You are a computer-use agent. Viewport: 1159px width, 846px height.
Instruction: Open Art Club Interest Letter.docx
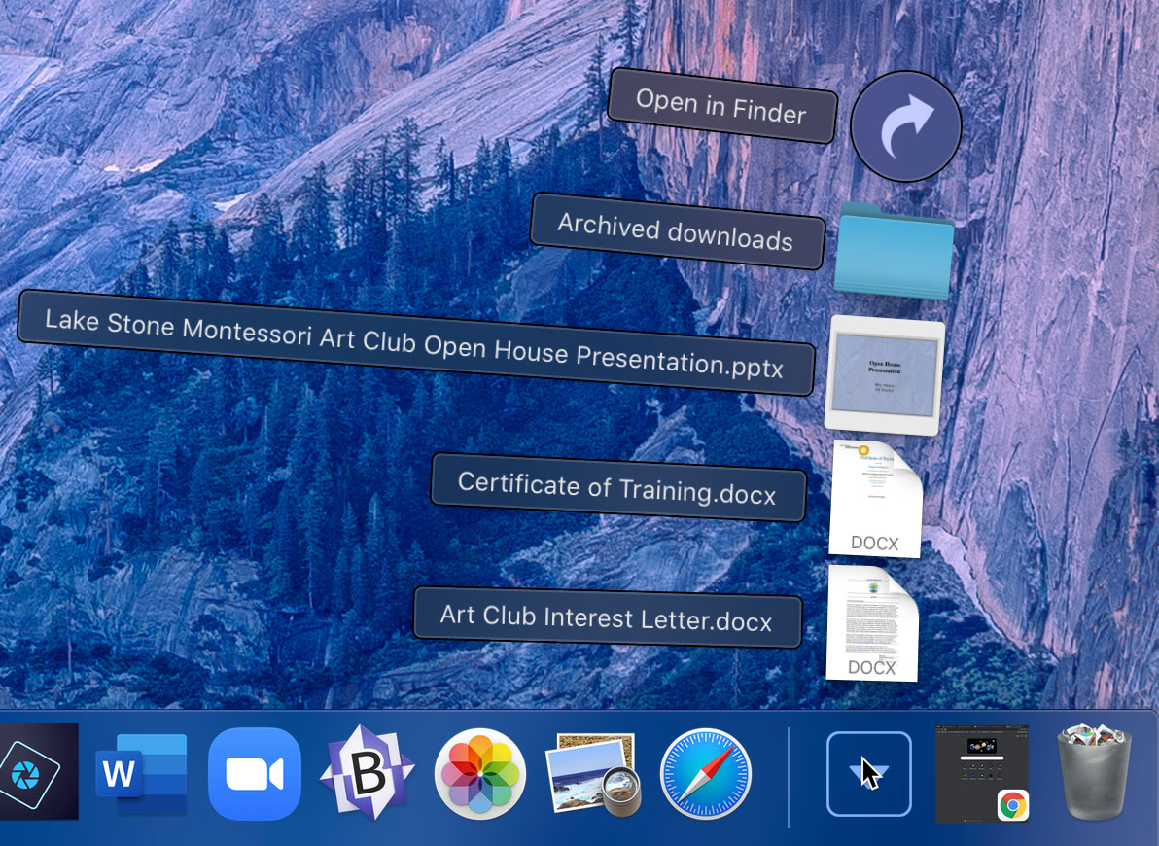click(607, 620)
